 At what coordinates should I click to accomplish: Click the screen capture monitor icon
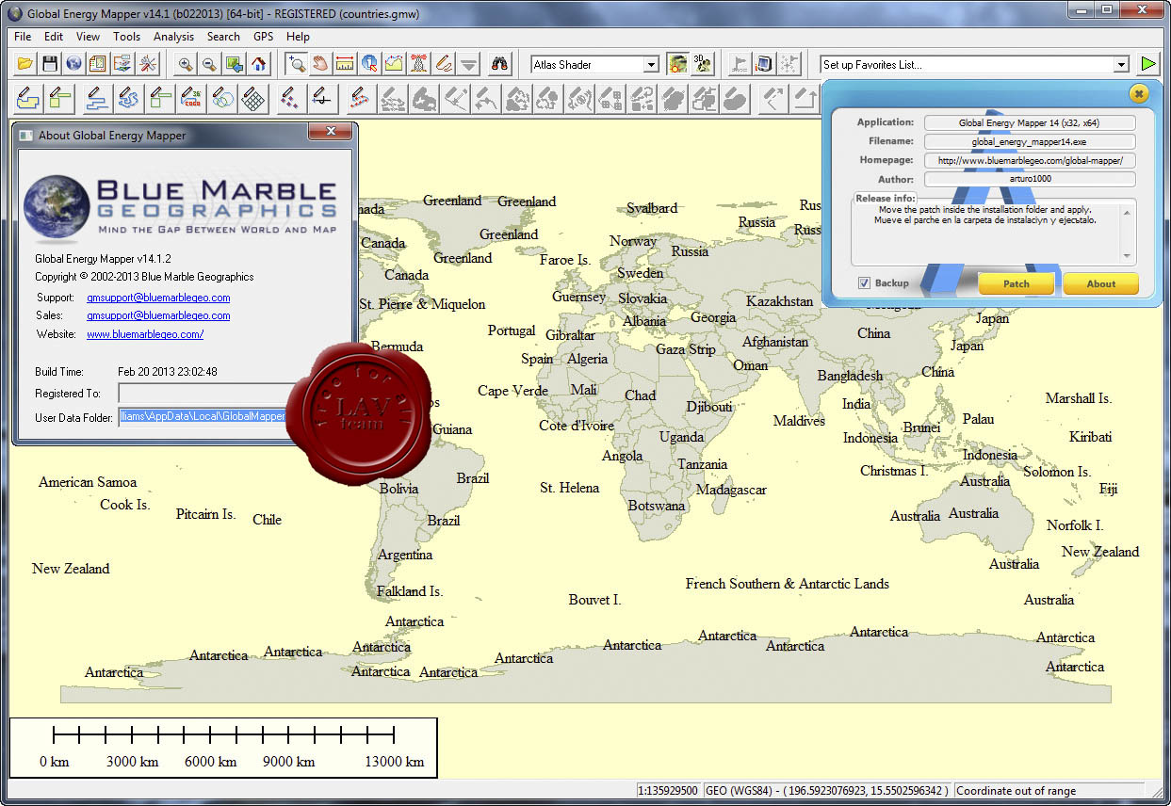pyautogui.click(x=765, y=64)
